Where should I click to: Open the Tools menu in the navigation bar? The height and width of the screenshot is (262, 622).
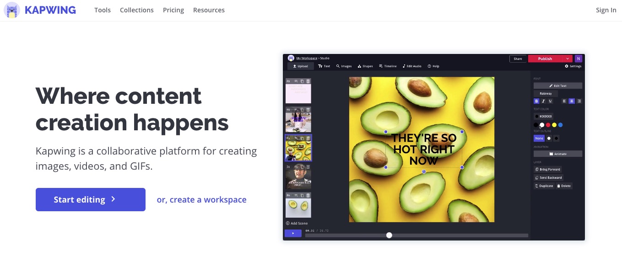[103, 10]
